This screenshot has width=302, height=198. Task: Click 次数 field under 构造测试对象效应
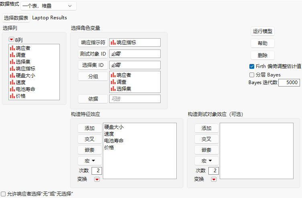[x=214, y=171]
